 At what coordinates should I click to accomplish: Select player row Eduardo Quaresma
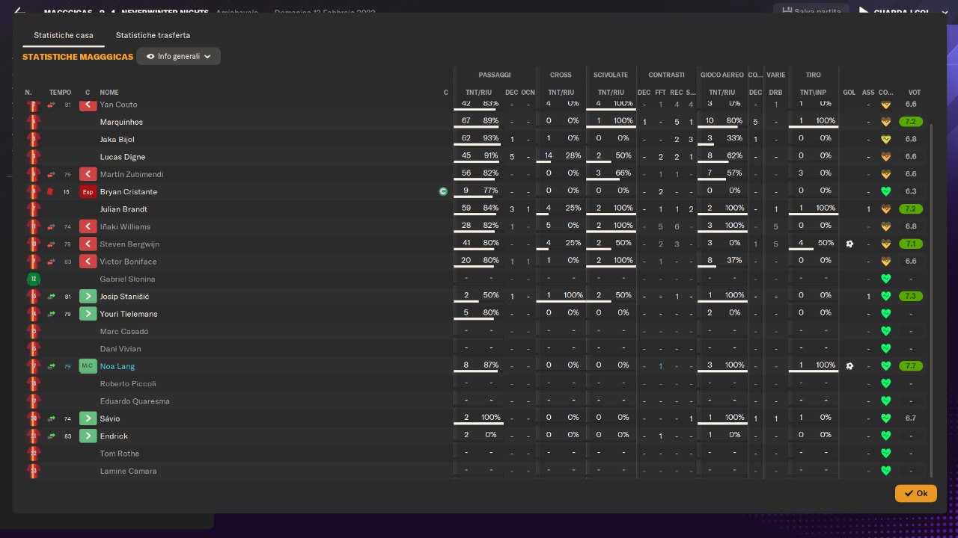point(475,401)
